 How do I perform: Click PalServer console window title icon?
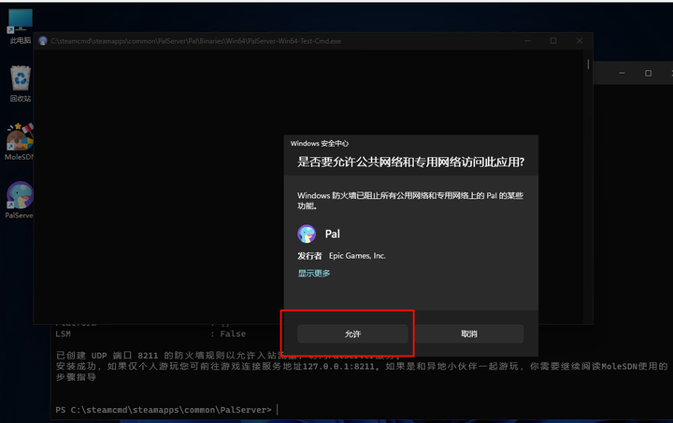coord(42,41)
